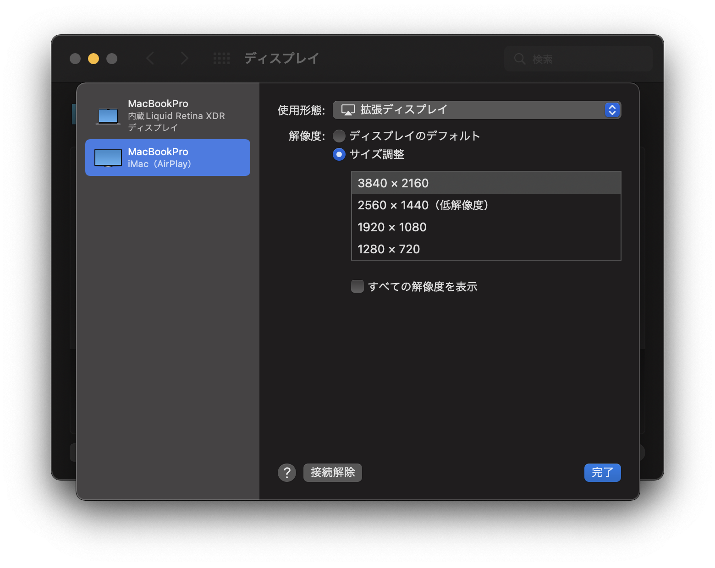Click the magnifying glass search icon
The width and height of the screenshot is (715, 568).
click(x=520, y=59)
